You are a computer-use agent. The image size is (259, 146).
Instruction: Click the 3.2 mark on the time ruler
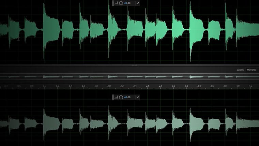point(186,86)
